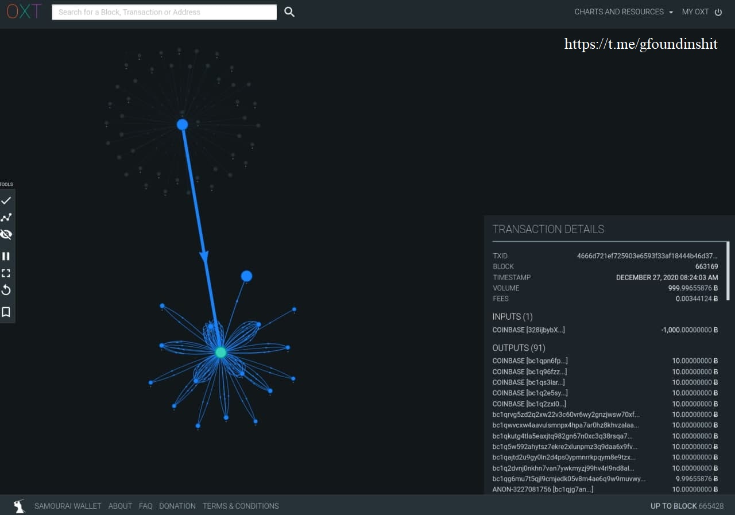Click the transaction details panel scrollbar
Screen dimensions: 735x515
coord(728,270)
